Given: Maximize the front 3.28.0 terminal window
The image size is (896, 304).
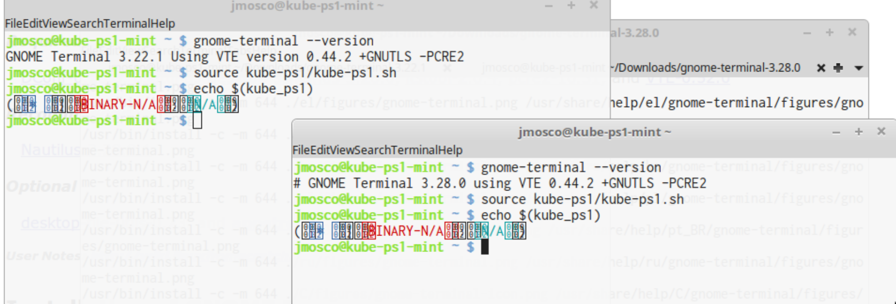Looking at the screenshot, I should click(858, 131).
